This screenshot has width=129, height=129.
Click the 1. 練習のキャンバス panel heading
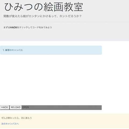13,50
